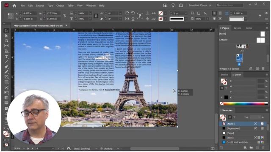The width and height of the screenshot is (271, 152).
Task: Open Pages panel flyout menu
Action: [x=267, y=28]
